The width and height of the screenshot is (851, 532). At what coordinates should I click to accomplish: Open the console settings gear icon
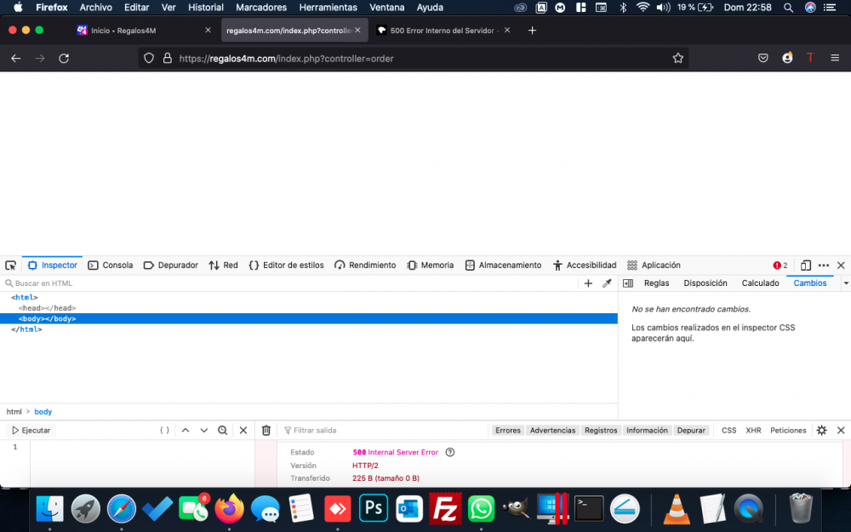[821, 430]
